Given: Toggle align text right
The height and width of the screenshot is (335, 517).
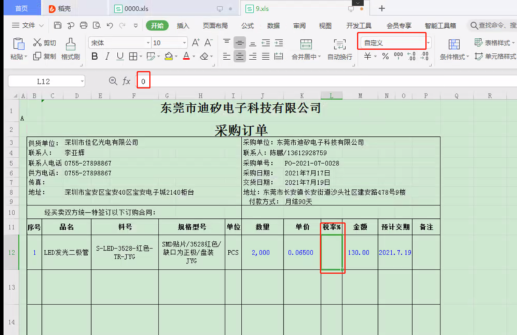Looking at the screenshot, I should [x=253, y=56].
